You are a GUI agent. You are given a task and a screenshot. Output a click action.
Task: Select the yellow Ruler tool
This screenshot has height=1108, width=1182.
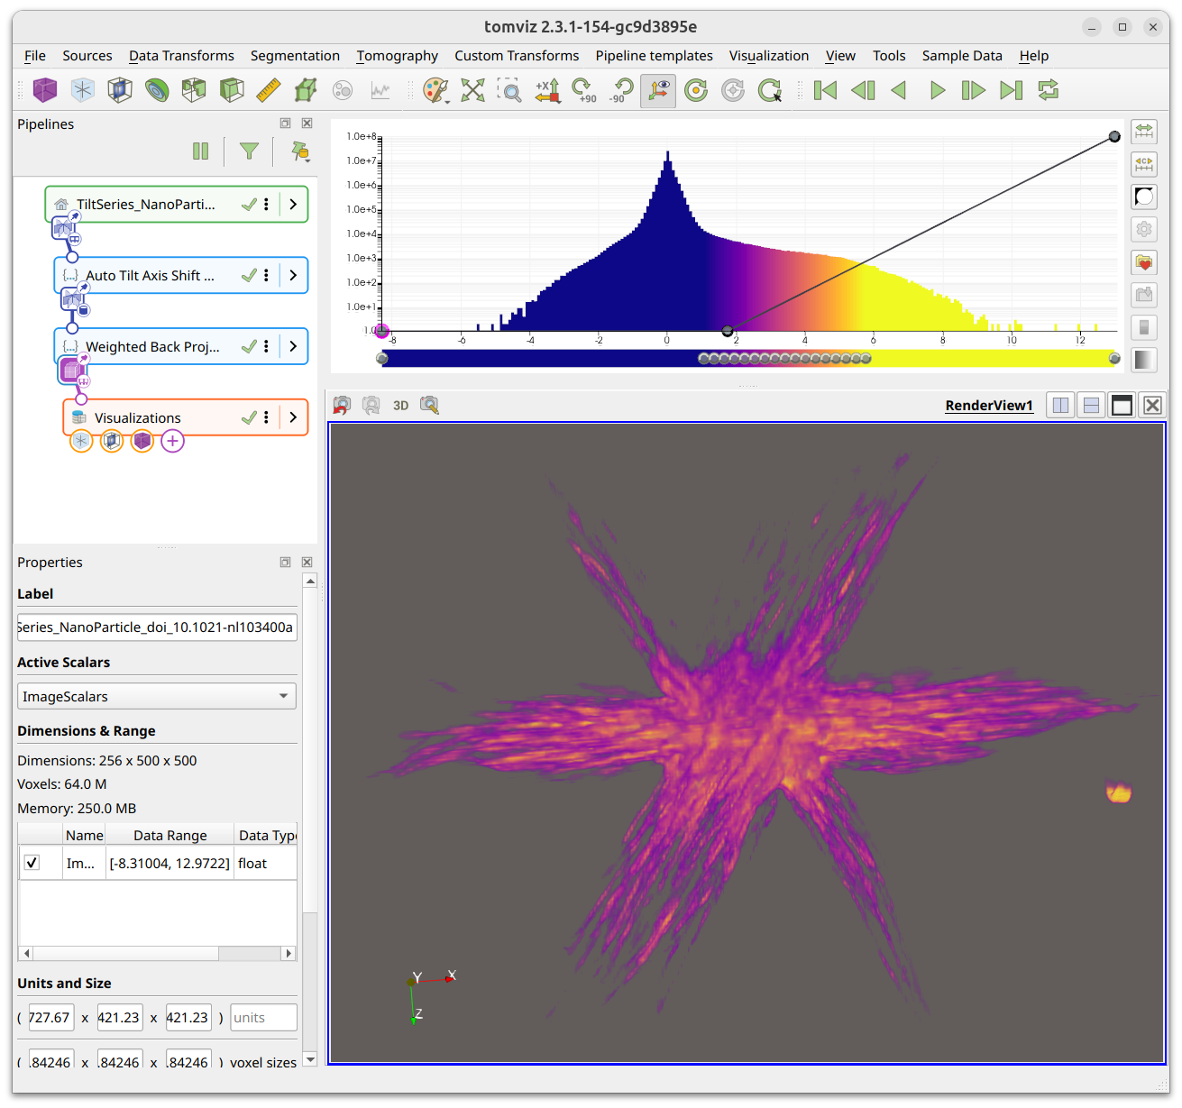[x=269, y=90]
